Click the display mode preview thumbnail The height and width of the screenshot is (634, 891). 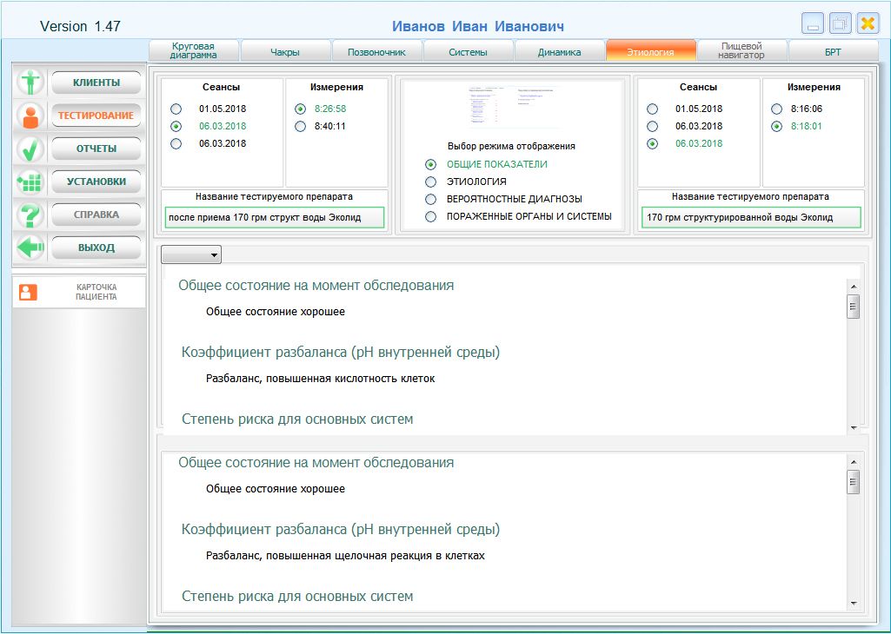click(x=510, y=107)
